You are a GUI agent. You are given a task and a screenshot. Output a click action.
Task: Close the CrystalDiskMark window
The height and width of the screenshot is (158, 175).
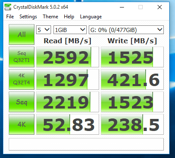click(x=160, y=7)
